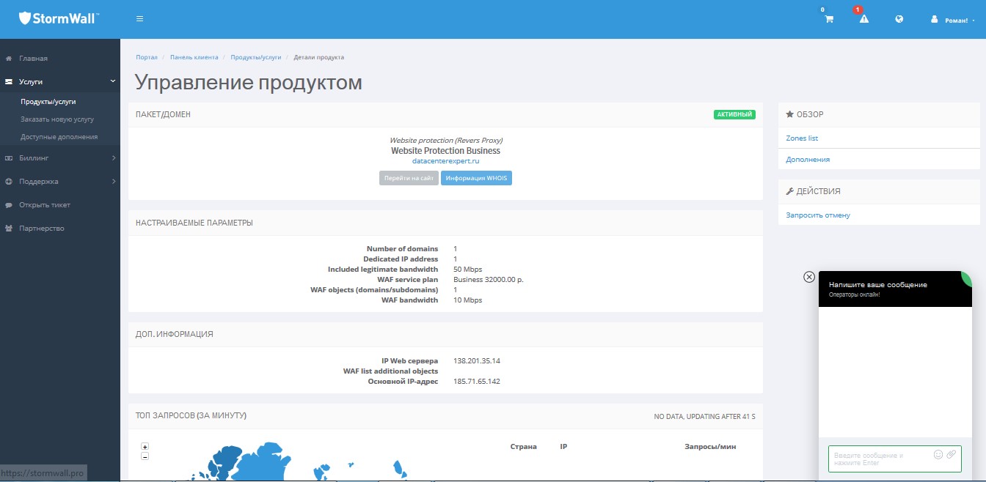Click the Запросы/мин column header
This screenshot has width=986, height=482.
coord(710,446)
